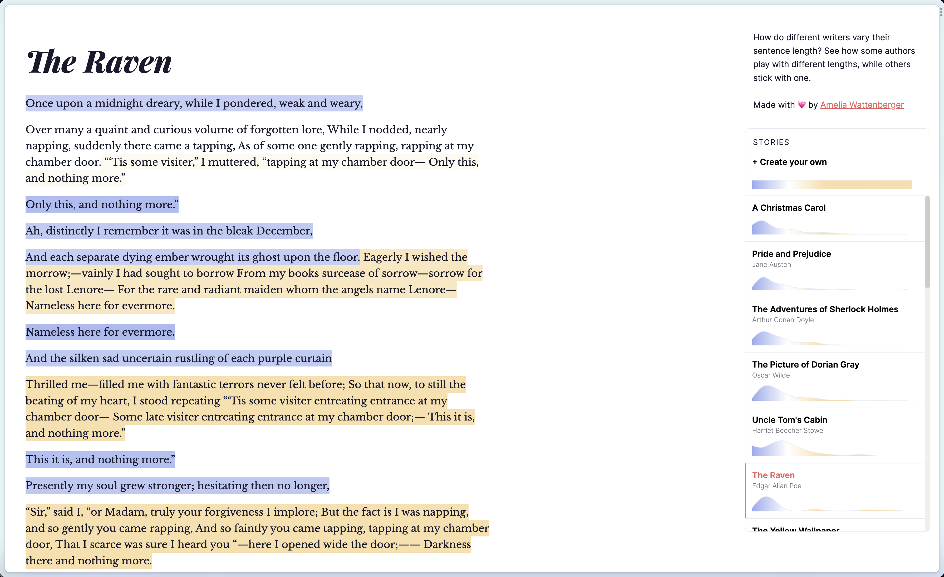Image resolution: width=944 pixels, height=577 pixels.
Task: Click '+ Create your own' story button
Action: click(789, 162)
